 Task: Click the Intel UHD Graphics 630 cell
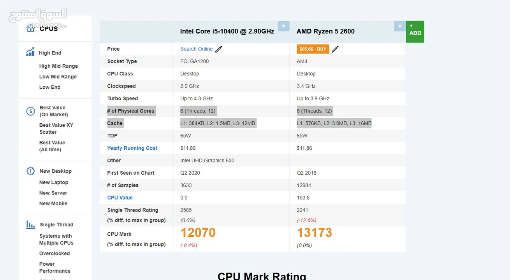[208, 161]
